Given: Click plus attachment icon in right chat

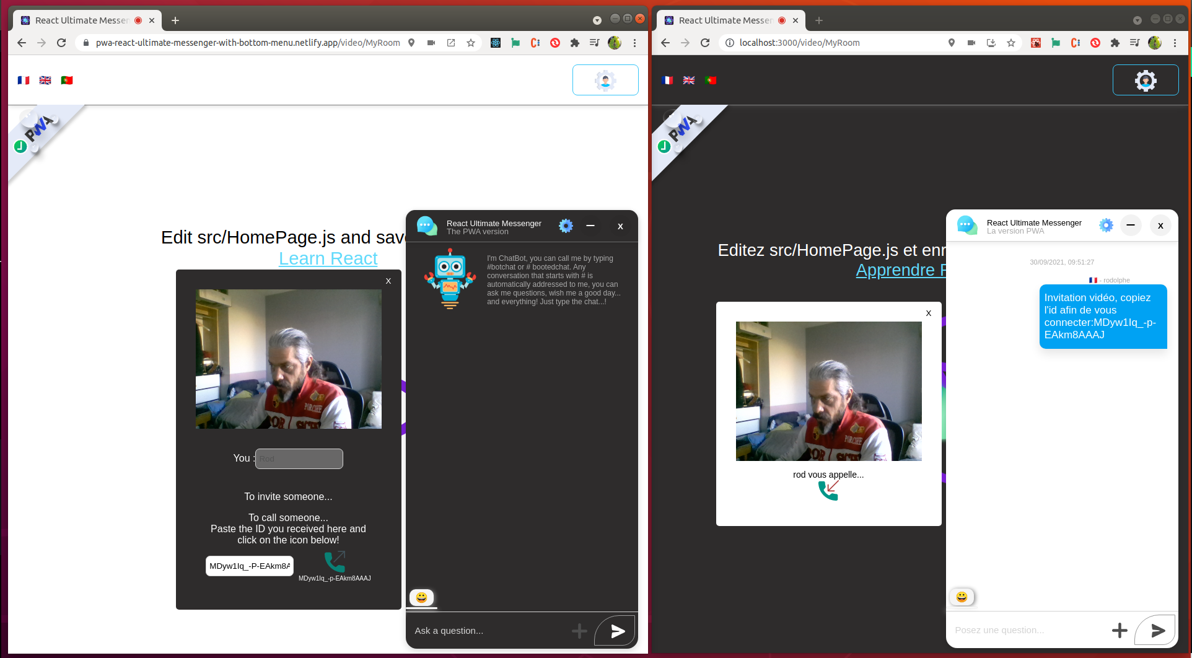Looking at the screenshot, I should (x=1120, y=631).
